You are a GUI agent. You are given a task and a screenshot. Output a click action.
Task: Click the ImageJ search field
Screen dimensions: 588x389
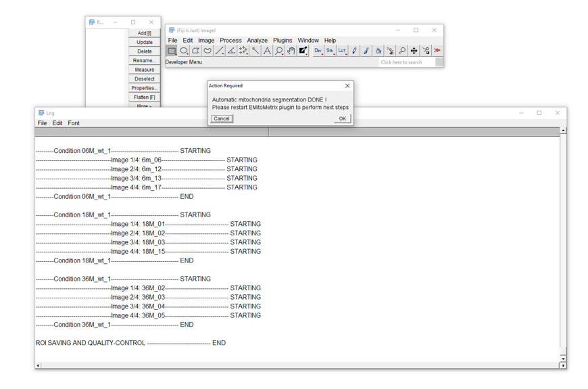click(406, 62)
